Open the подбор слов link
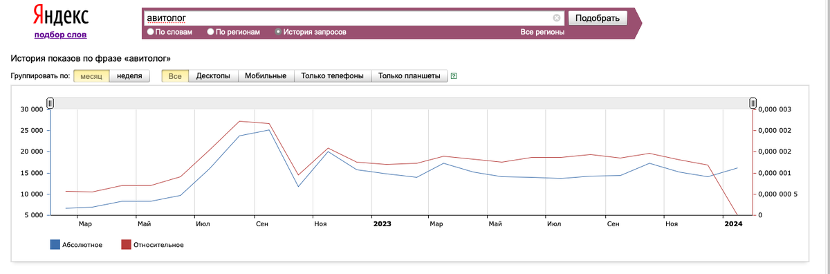 click(x=61, y=35)
